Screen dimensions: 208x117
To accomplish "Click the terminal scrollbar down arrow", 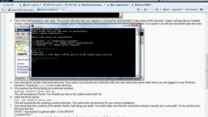I will tap(137, 76).
